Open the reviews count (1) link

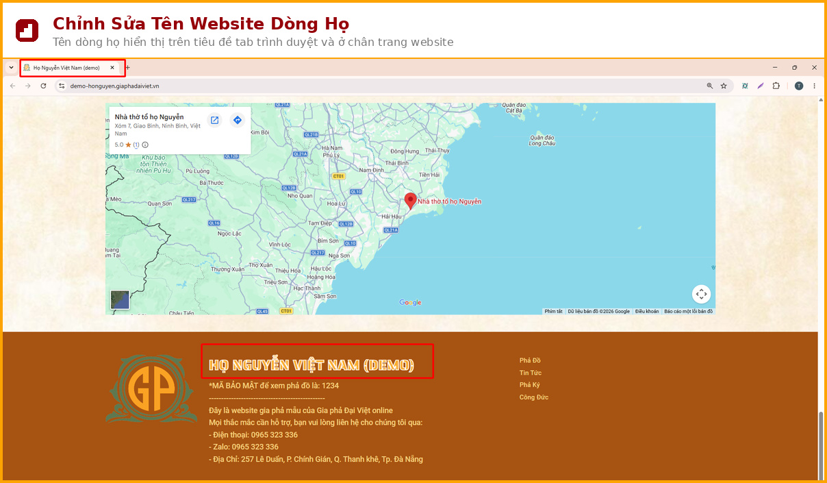pos(136,145)
